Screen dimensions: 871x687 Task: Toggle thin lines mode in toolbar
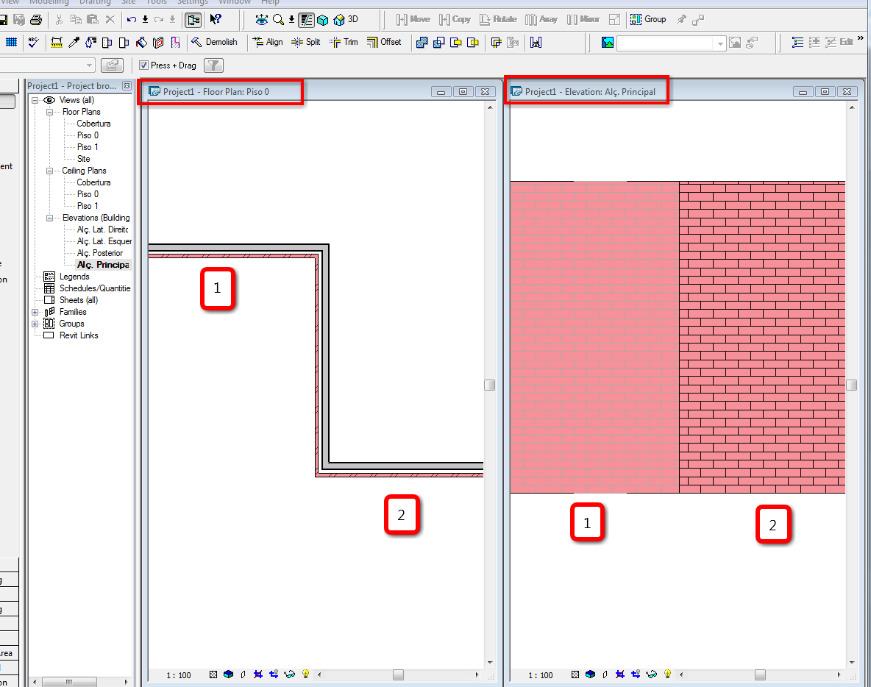(306, 19)
